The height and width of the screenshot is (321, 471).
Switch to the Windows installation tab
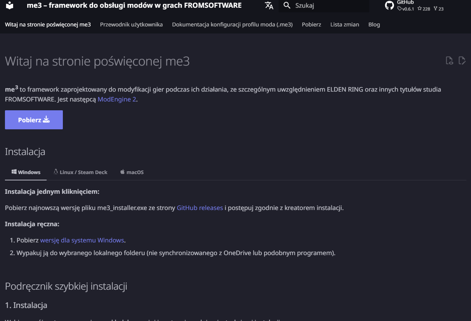[26, 172]
